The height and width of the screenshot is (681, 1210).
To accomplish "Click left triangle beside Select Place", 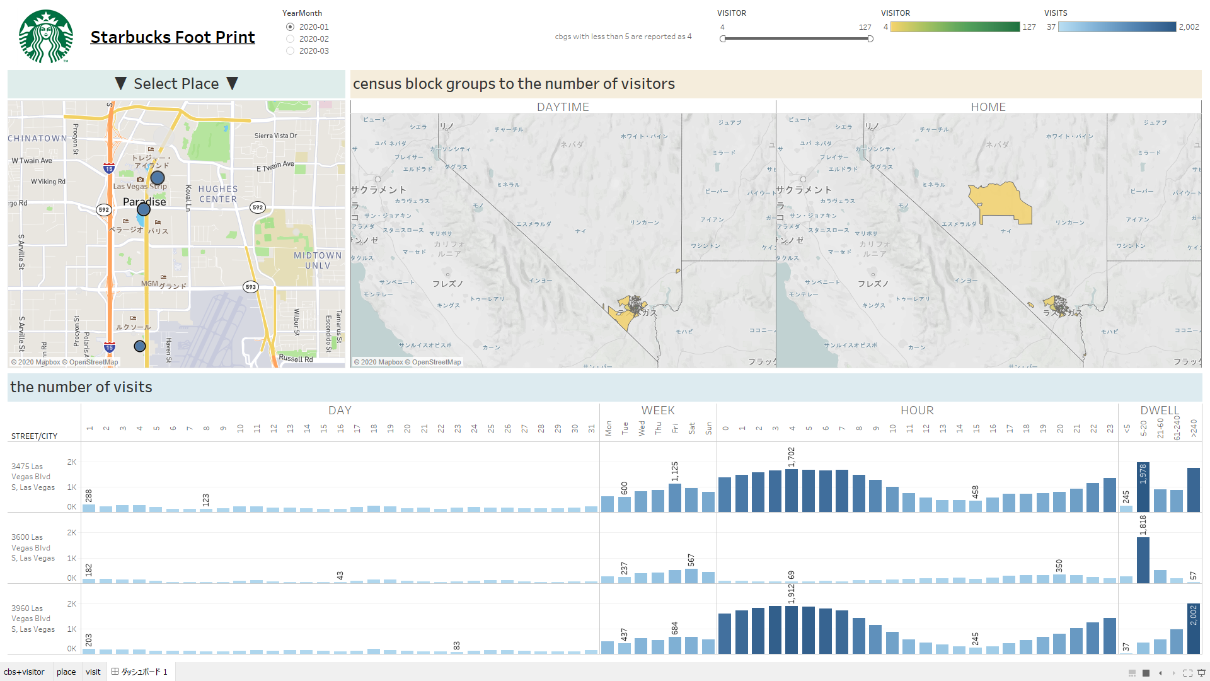I will (121, 84).
